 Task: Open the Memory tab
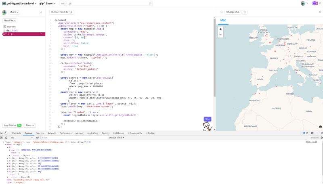click(79, 133)
